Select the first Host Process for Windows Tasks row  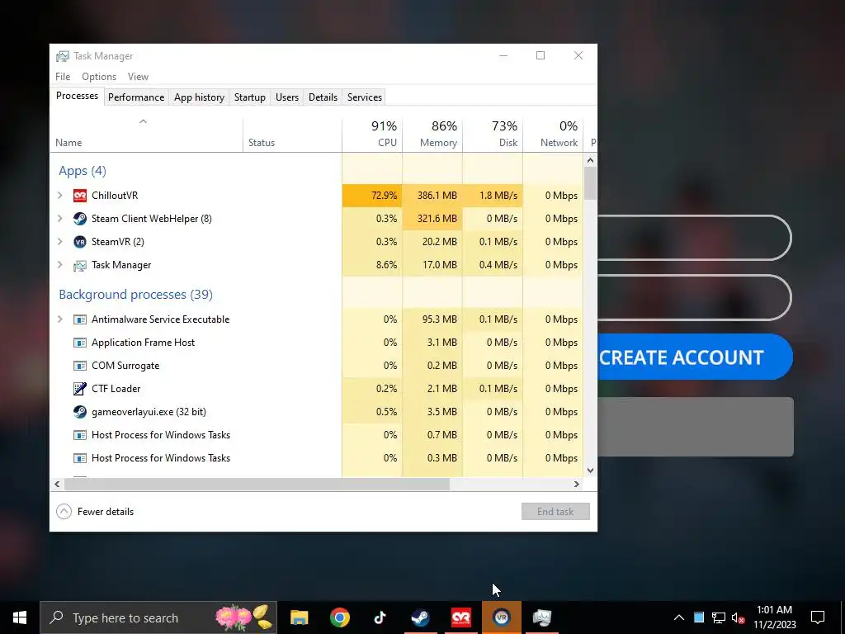(316, 435)
